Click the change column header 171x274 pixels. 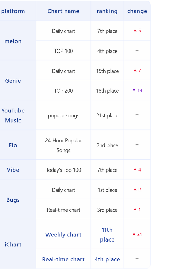click(137, 11)
